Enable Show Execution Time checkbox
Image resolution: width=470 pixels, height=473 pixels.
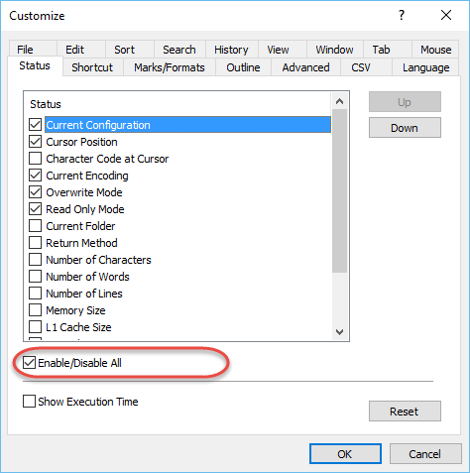tap(29, 402)
